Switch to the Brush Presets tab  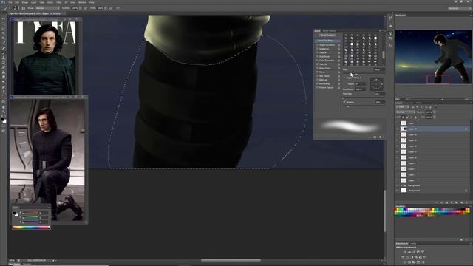point(329,31)
